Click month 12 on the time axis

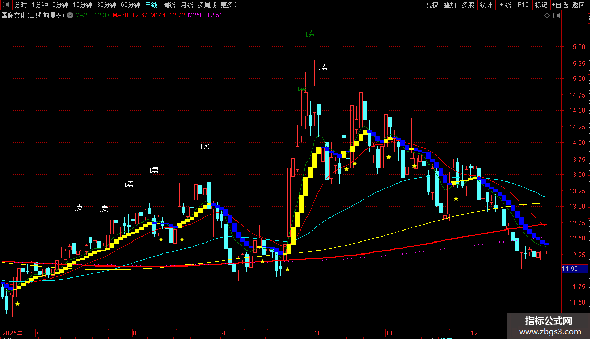click(x=474, y=333)
